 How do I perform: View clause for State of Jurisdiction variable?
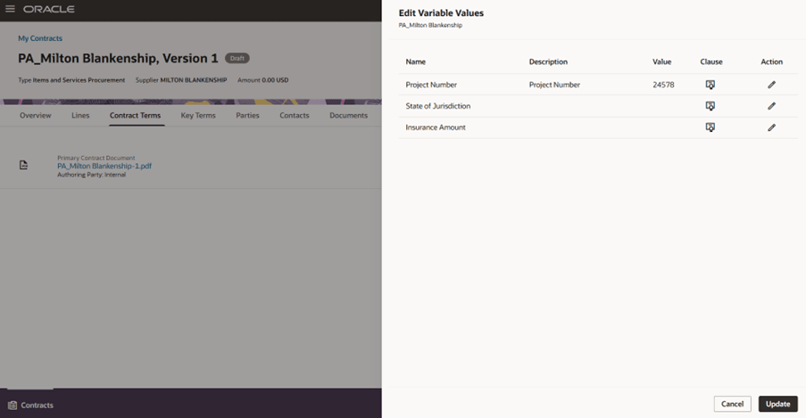[710, 106]
